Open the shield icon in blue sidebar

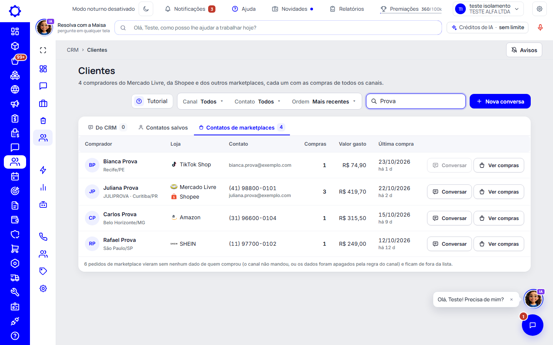(x=15, y=234)
